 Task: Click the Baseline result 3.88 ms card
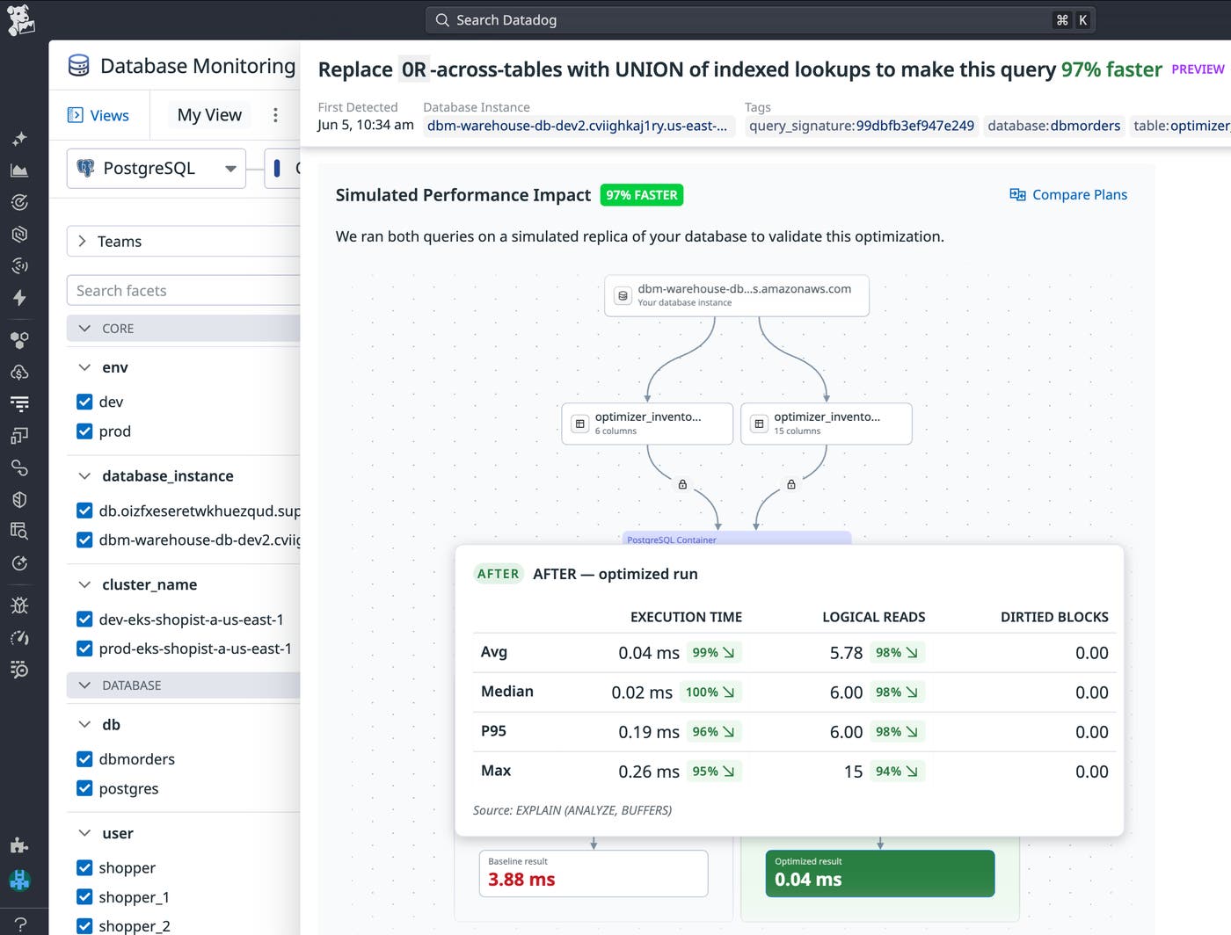(594, 873)
